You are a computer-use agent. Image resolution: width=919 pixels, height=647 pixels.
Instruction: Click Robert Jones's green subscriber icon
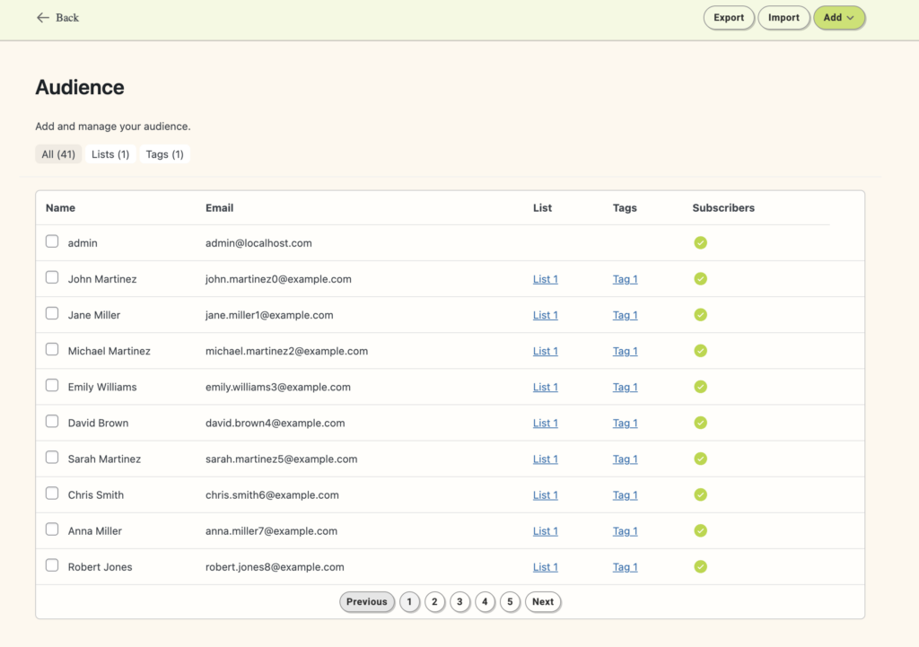tap(700, 566)
